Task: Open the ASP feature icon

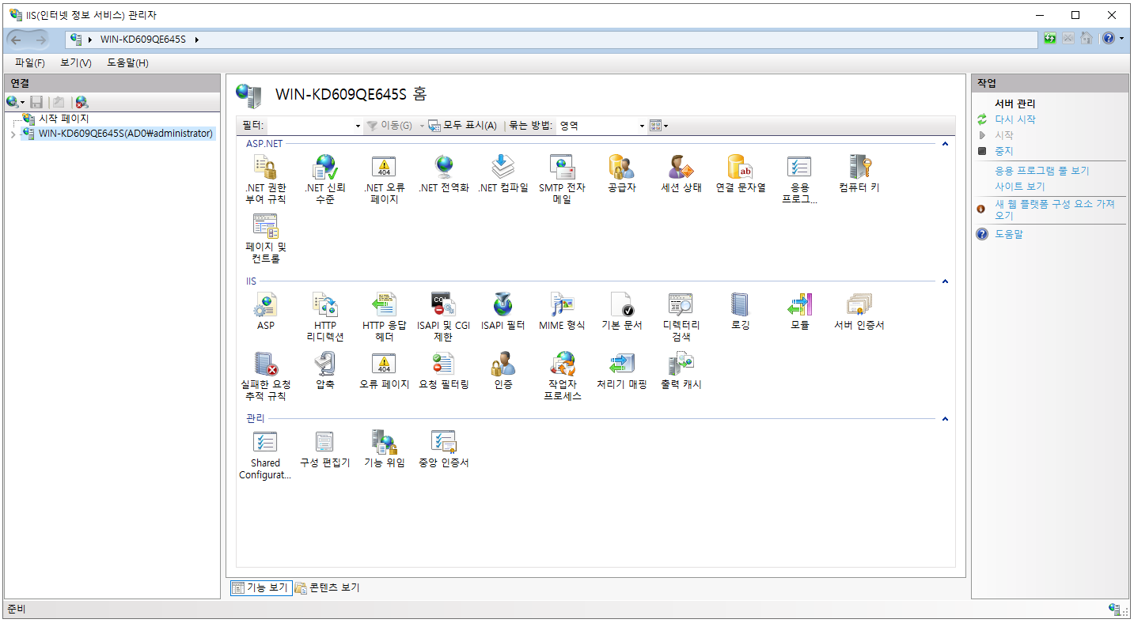Action: click(266, 304)
